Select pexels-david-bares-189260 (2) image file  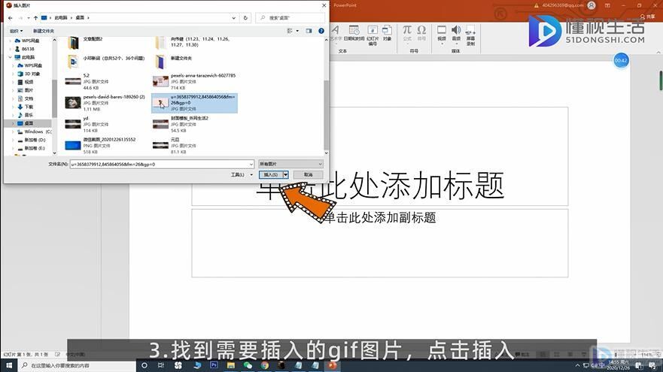[105, 103]
